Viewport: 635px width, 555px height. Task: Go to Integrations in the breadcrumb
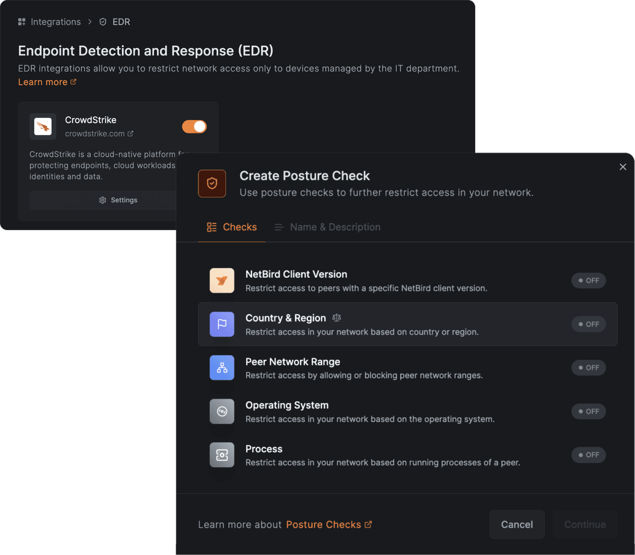click(50, 22)
